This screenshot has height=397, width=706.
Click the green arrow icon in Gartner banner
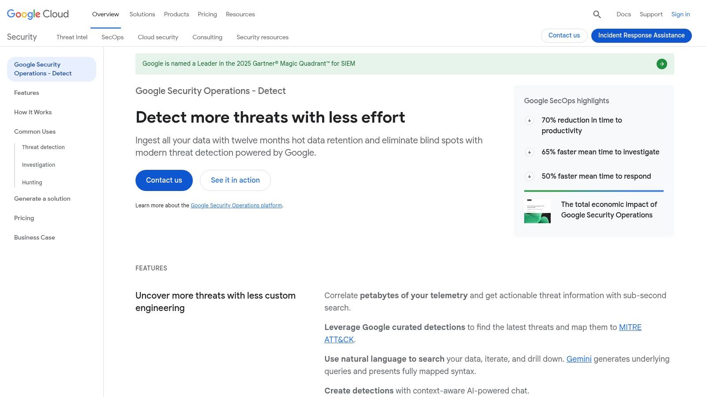(662, 64)
